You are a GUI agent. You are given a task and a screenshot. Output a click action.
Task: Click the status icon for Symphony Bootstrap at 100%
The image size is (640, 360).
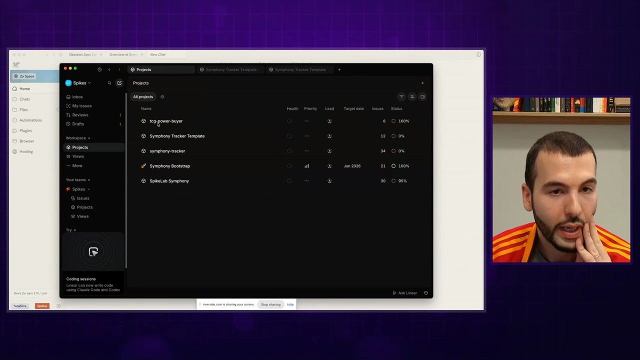click(x=393, y=166)
